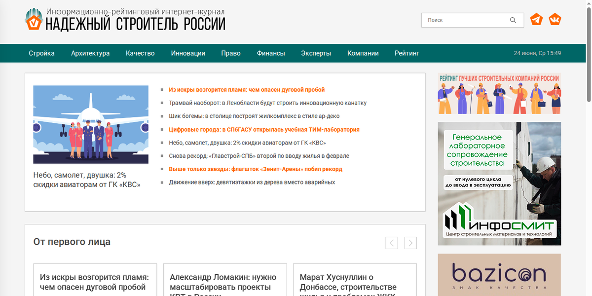
Task: Open Шик богемы ар-деко article
Action: click(254, 116)
